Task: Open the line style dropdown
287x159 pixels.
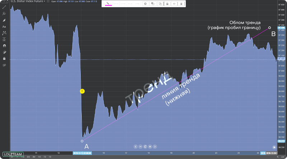Action: (x=123, y=4)
